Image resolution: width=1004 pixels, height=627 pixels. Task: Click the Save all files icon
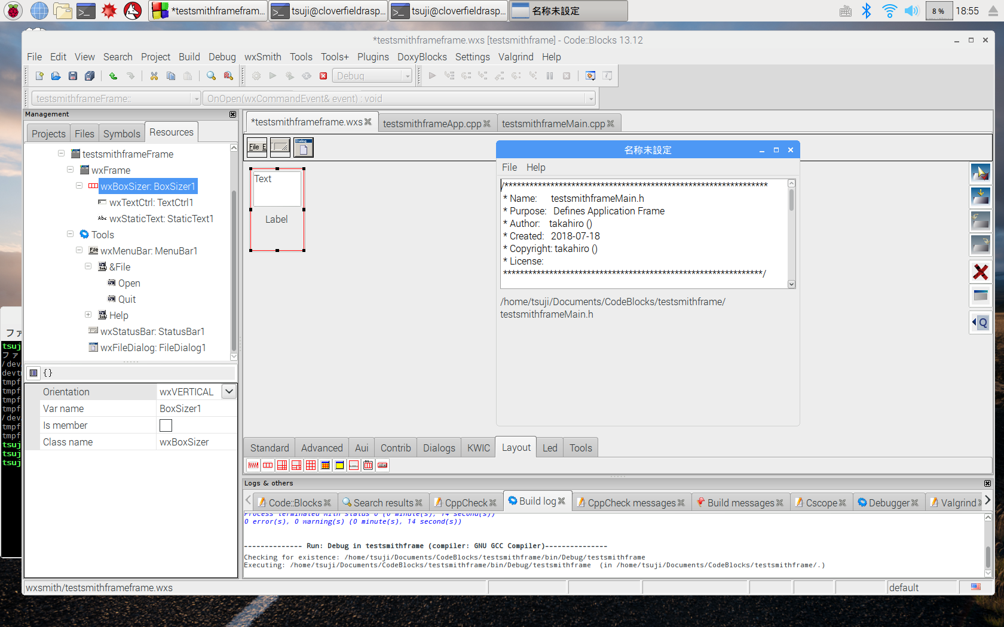coord(90,76)
